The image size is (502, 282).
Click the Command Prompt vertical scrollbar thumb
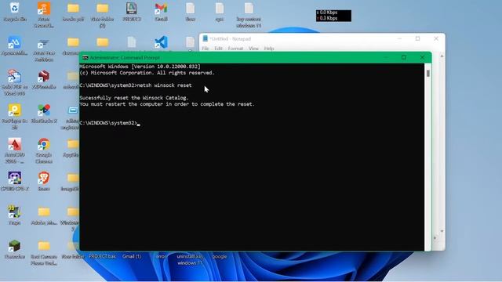[x=428, y=73]
